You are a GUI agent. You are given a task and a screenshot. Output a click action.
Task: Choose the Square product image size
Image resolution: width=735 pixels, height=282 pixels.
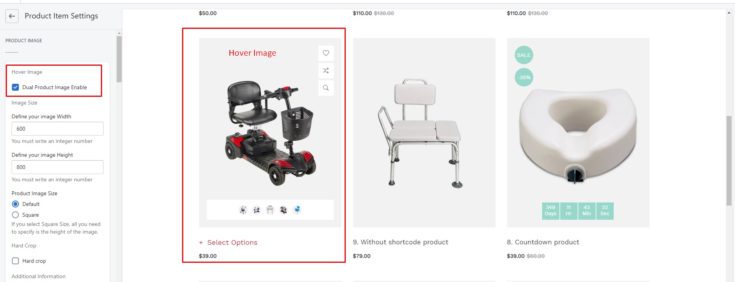coord(15,215)
